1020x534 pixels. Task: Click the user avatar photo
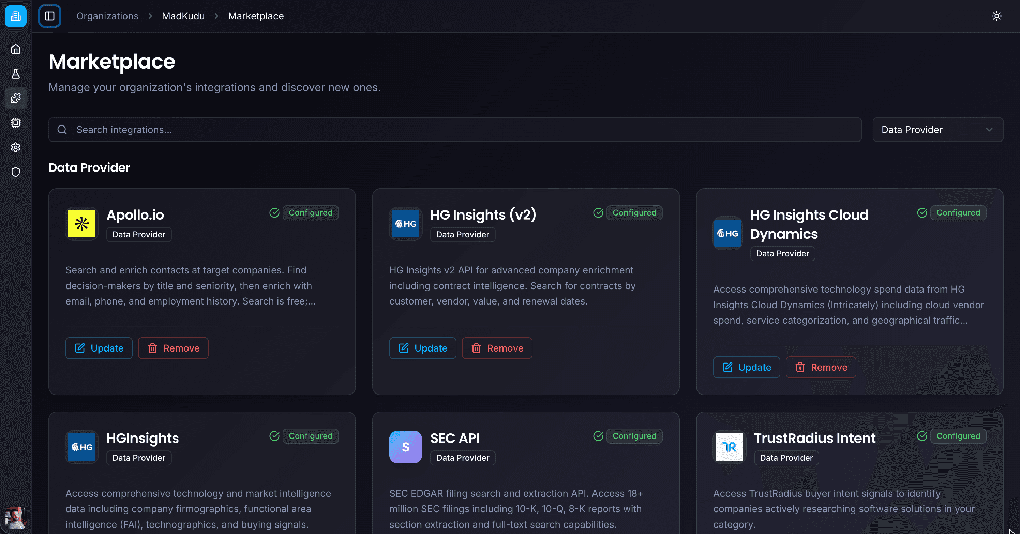tap(15, 518)
